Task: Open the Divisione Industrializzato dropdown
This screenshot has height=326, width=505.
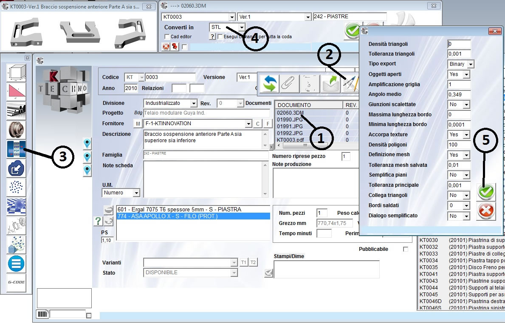Action: coord(194,103)
